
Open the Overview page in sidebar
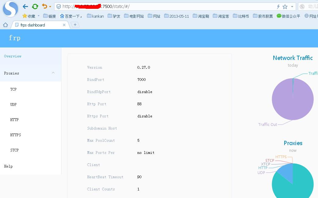tap(13, 56)
